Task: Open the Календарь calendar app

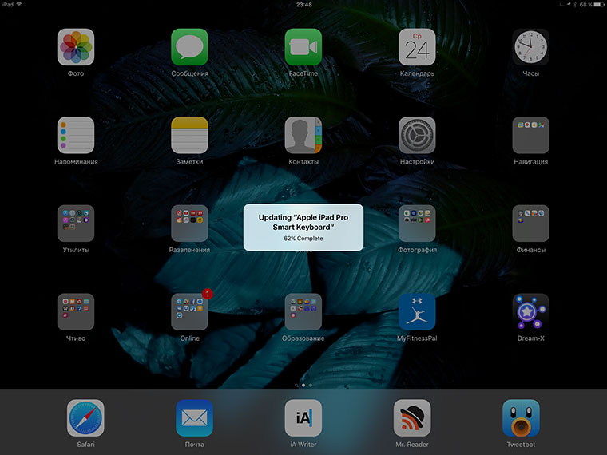Action: coord(417,47)
